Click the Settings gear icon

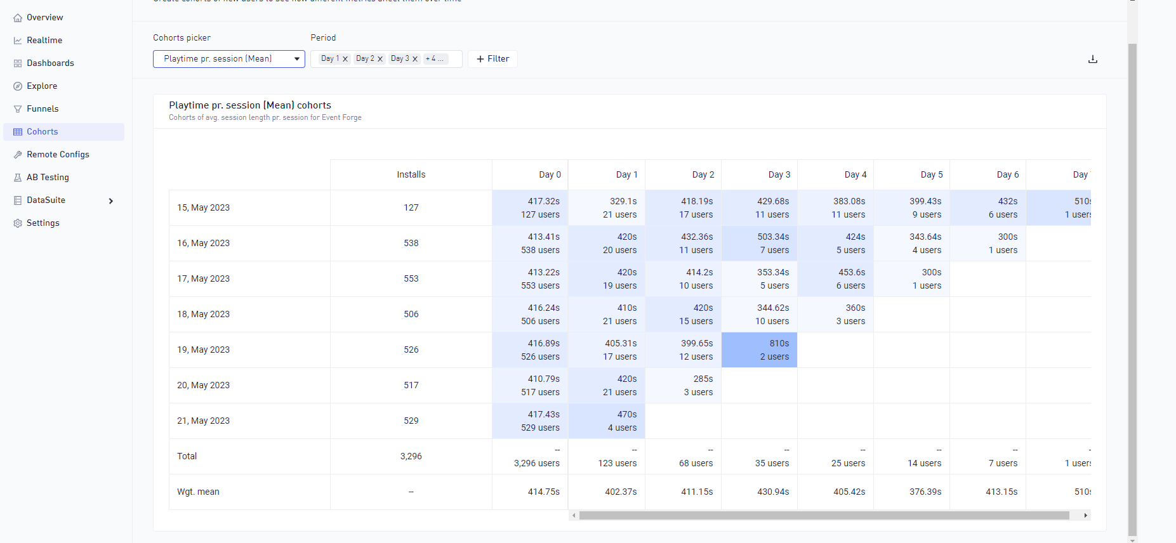point(18,223)
